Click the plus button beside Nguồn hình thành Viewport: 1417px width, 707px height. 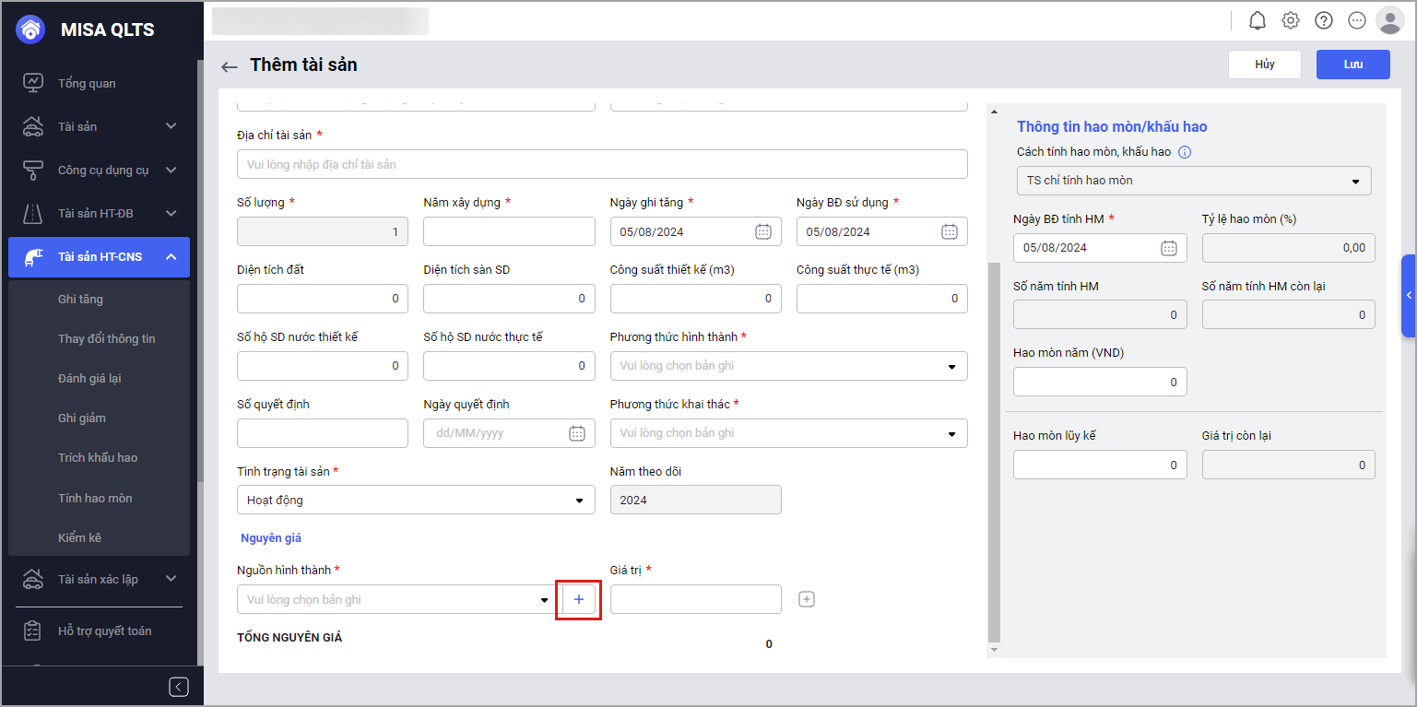(579, 600)
